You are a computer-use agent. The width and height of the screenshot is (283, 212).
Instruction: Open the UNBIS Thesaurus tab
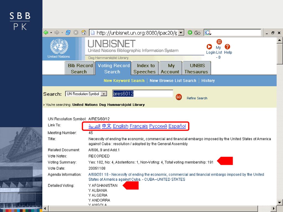(x=197, y=68)
